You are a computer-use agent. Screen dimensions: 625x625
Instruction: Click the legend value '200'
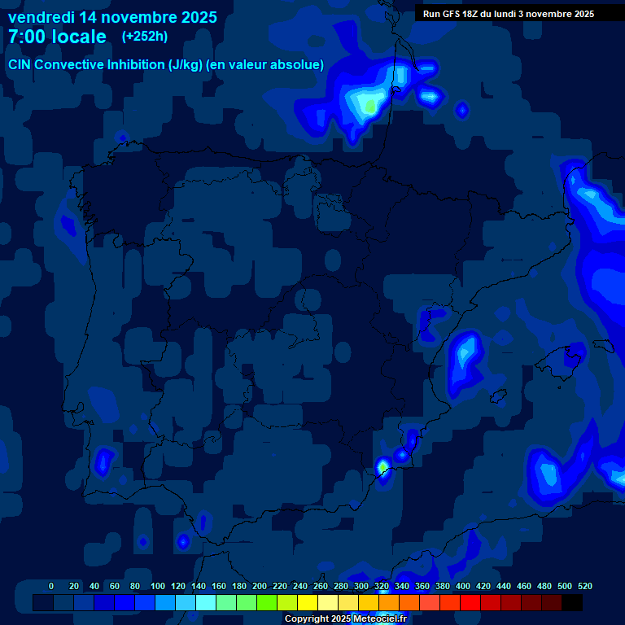click(x=260, y=586)
